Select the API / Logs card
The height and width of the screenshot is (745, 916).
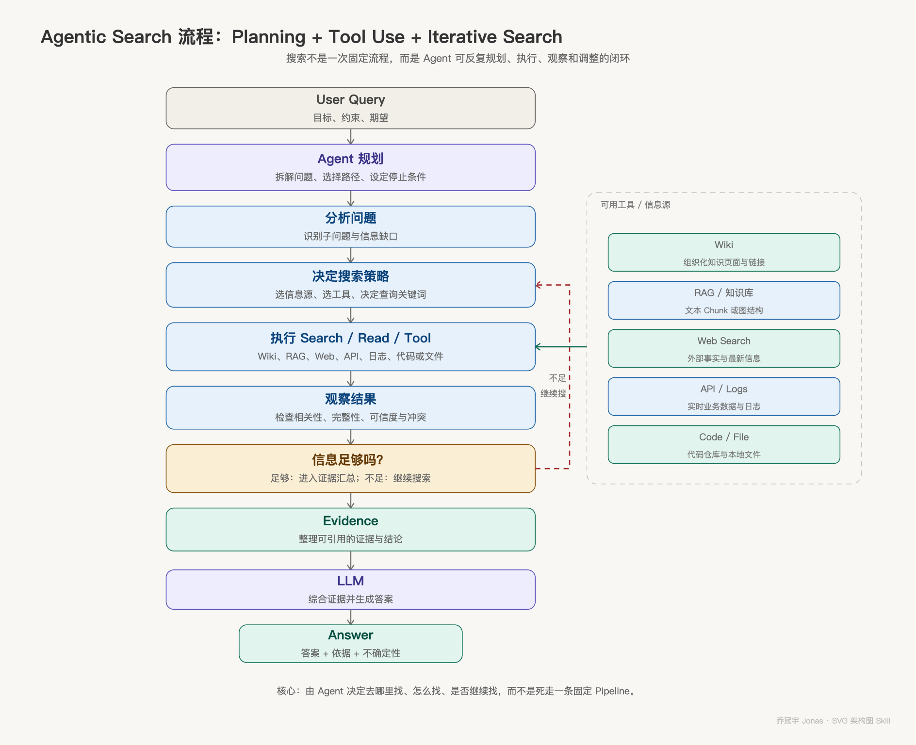pyautogui.click(x=724, y=396)
